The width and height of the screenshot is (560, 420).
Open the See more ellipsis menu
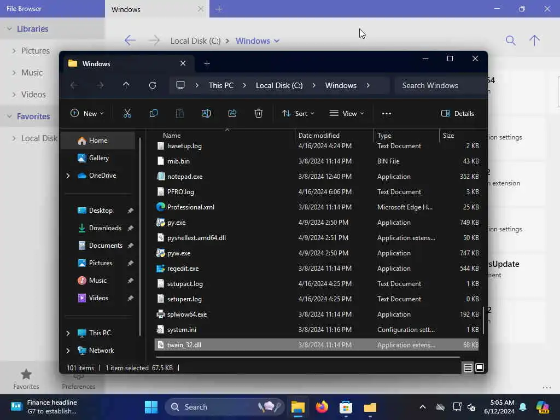[x=387, y=114]
